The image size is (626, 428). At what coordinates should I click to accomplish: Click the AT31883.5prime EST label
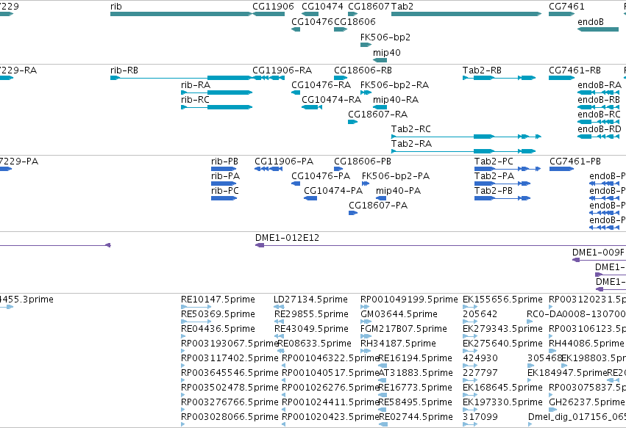pos(416,373)
